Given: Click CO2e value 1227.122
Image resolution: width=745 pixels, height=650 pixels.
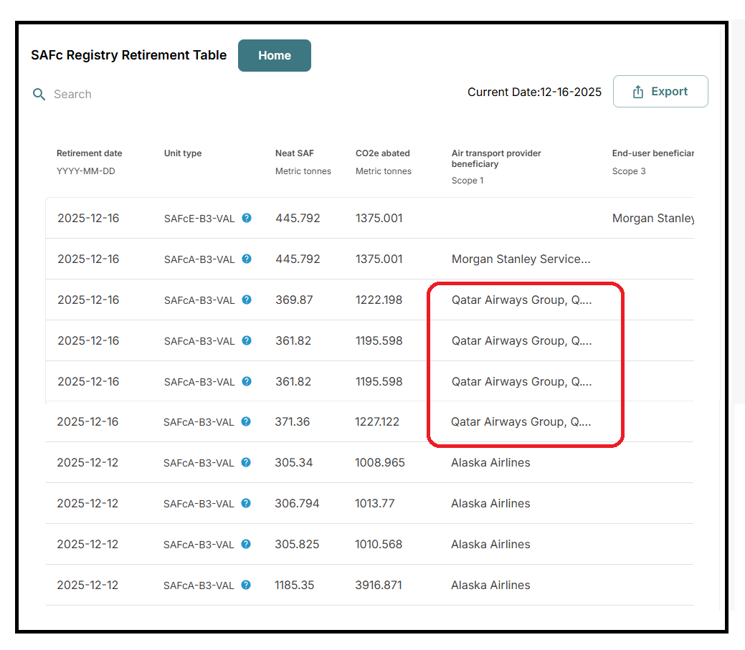Looking at the screenshot, I should tap(376, 421).
